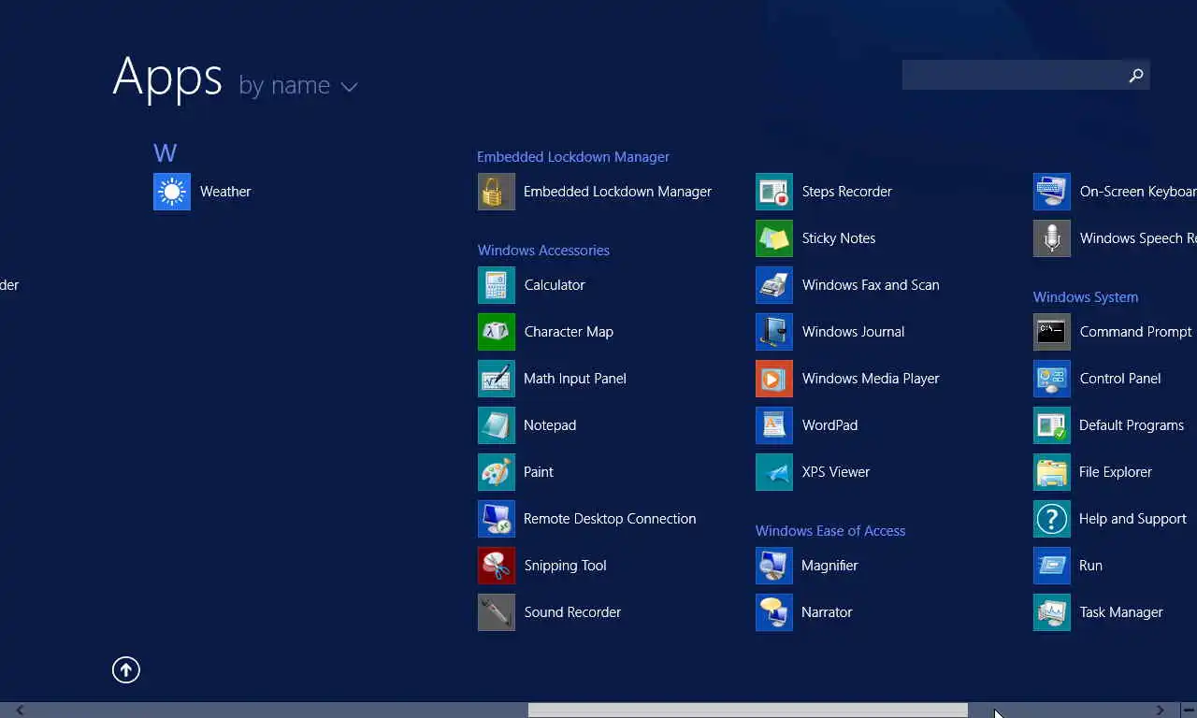Click the 'Magnifier' label text
The height and width of the screenshot is (718, 1197).
click(x=829, y=566)
